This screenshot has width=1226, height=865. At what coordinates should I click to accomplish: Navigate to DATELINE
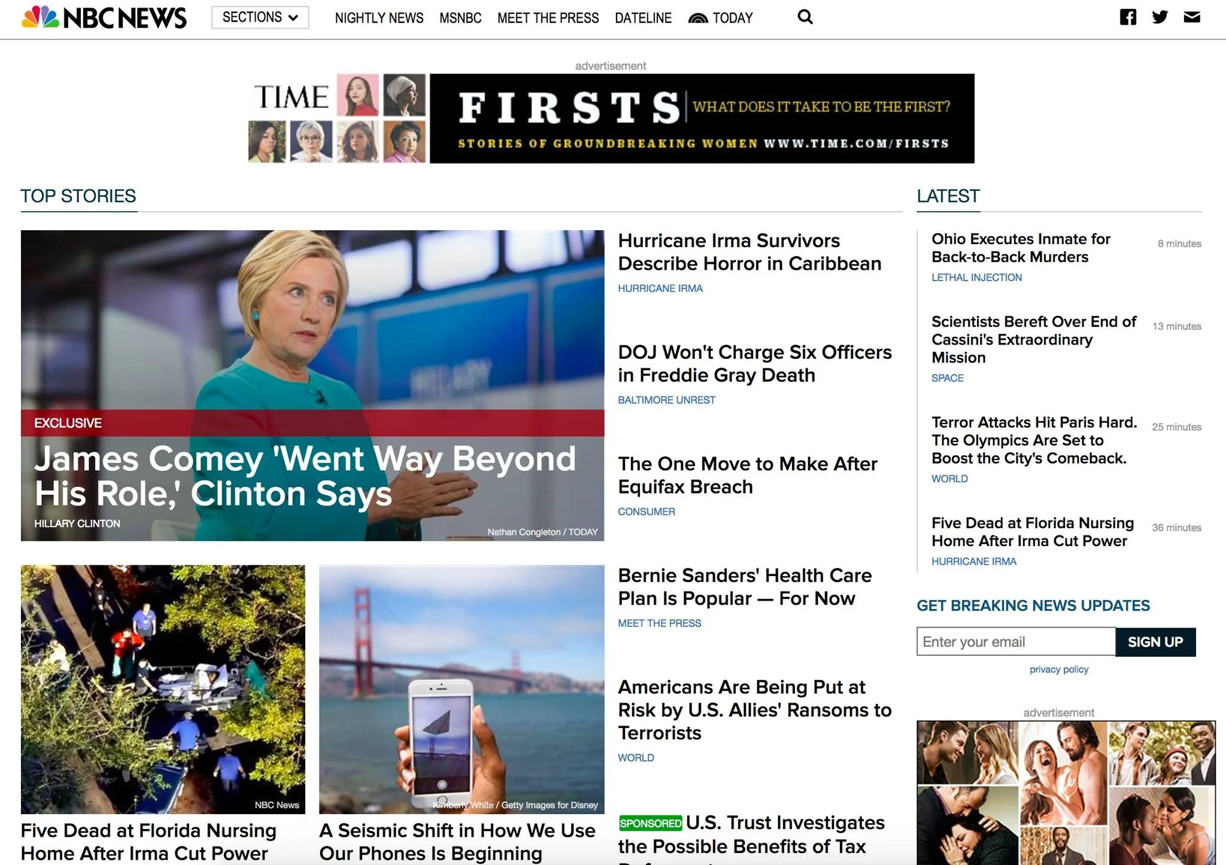[642, 18]
